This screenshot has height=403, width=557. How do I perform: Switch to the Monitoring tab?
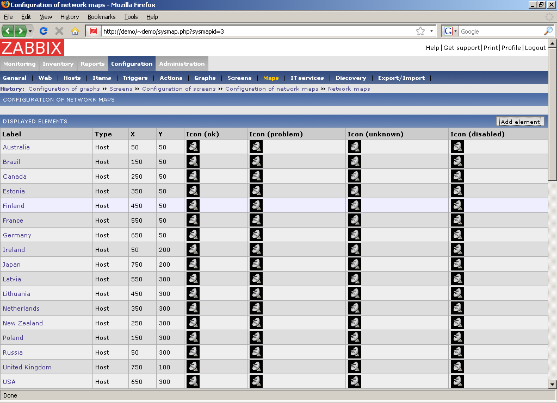[20, 64]
